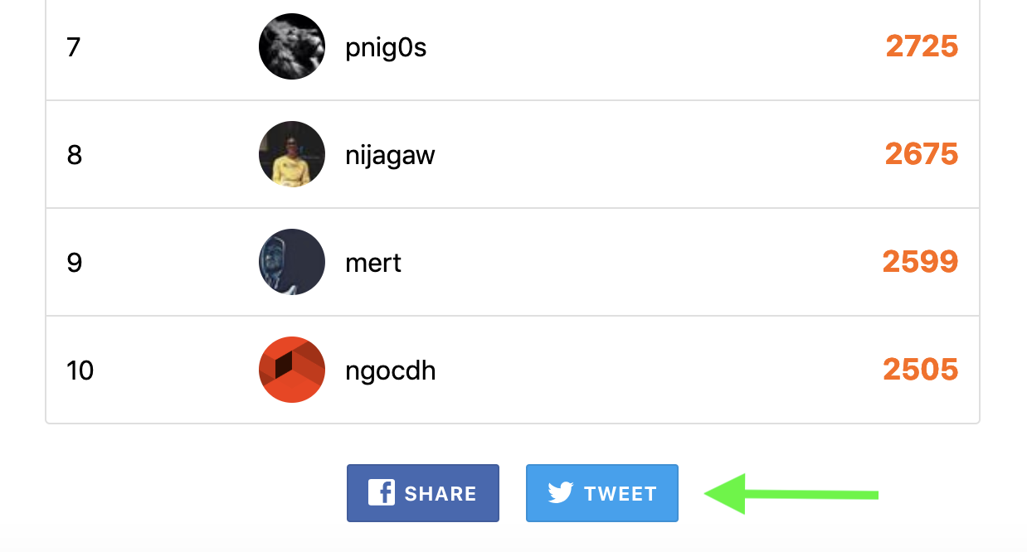Click rank number 7
This screenshot has width=1027, height=552.
[74, 47]
